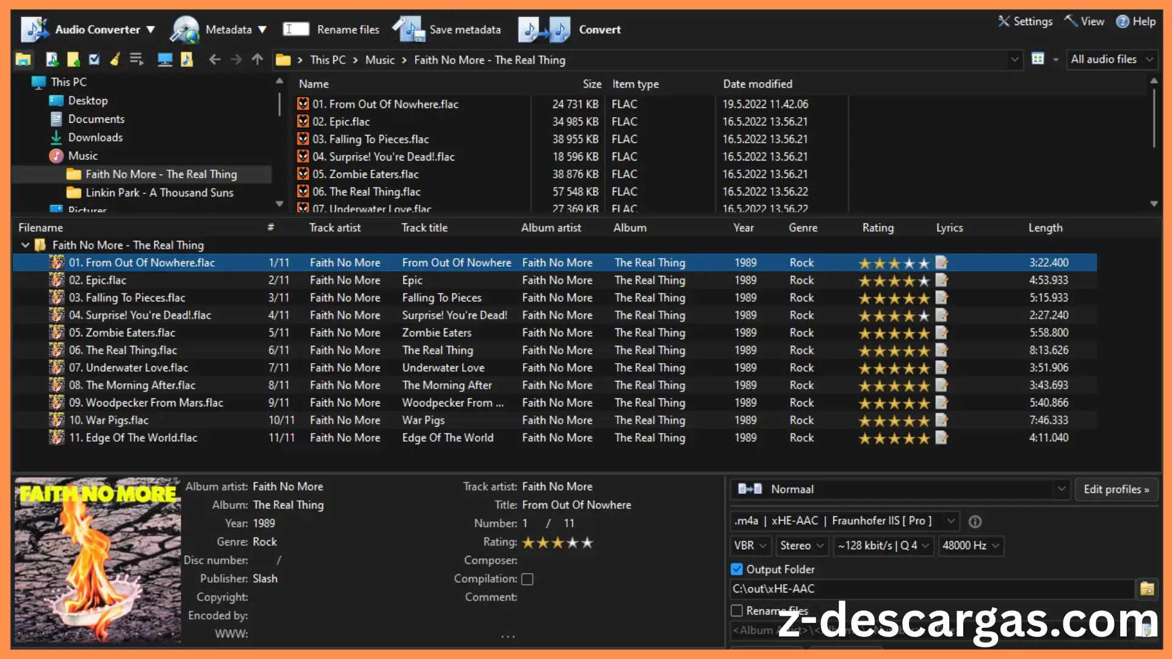Browse for output folder icon
This screenshot has height=659, width=1172.
(x=1147, y=589)
